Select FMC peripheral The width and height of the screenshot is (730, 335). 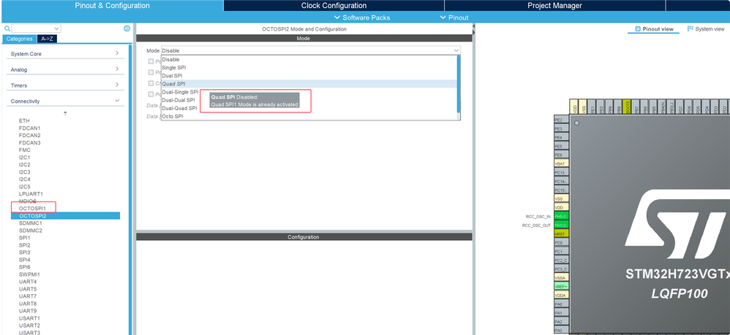[25, 150]
